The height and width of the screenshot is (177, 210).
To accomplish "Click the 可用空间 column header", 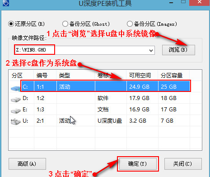I will pos(140,75).
